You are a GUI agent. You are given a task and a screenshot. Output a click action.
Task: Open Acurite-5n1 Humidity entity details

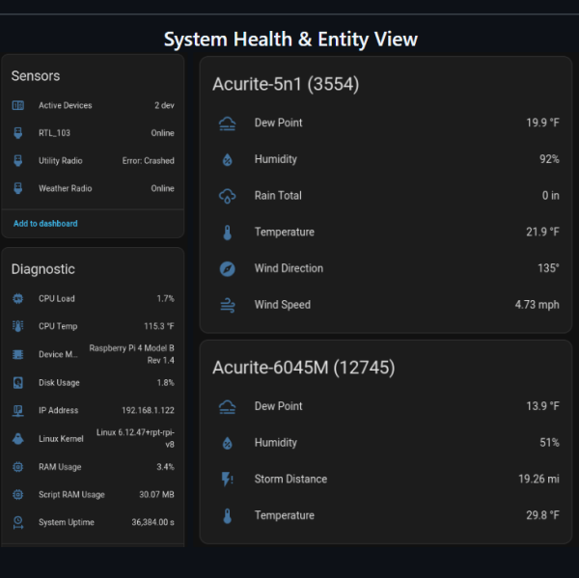click(386, 159)
